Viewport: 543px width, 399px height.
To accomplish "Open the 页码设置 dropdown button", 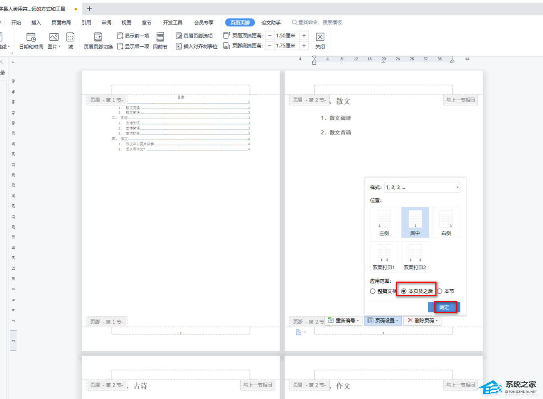I will point(383,320).
